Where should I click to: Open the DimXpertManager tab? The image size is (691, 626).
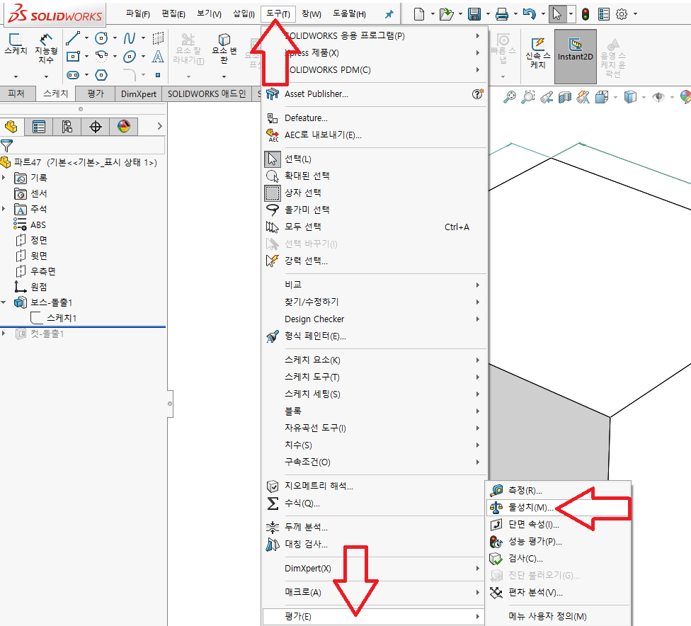pos(95,127)
